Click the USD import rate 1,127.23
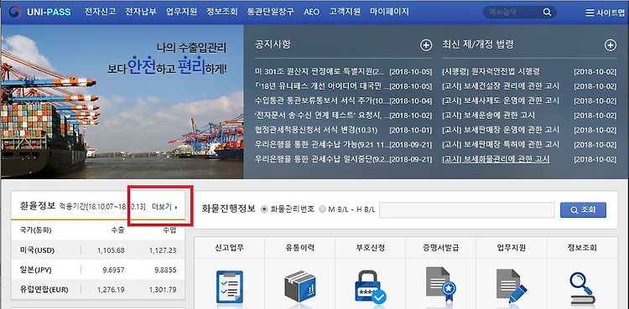The image size is (629, 309). 163,250
